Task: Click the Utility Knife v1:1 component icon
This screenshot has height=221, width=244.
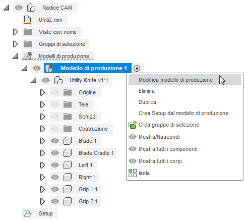Action: point(58,80)
